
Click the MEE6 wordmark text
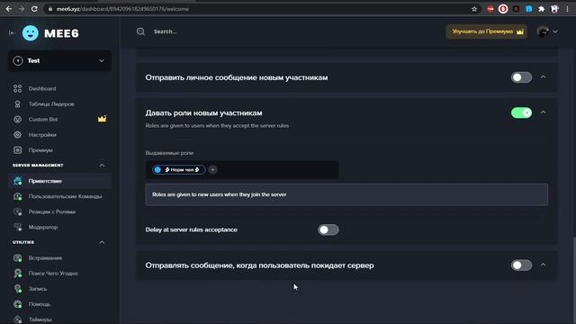[x=61, y=33]
